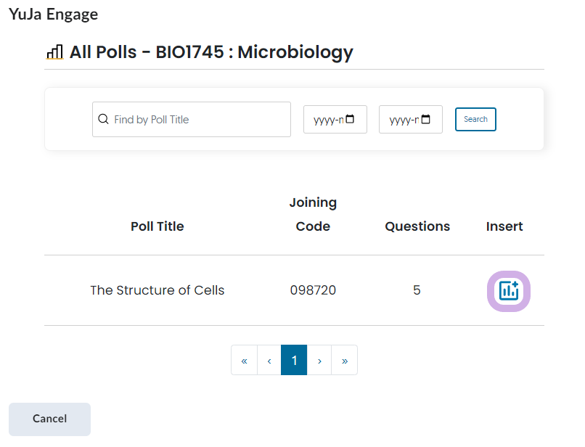Select The Structure of Cells title
The height and width of the screenshot is (447, 585).
coord(157,290)
